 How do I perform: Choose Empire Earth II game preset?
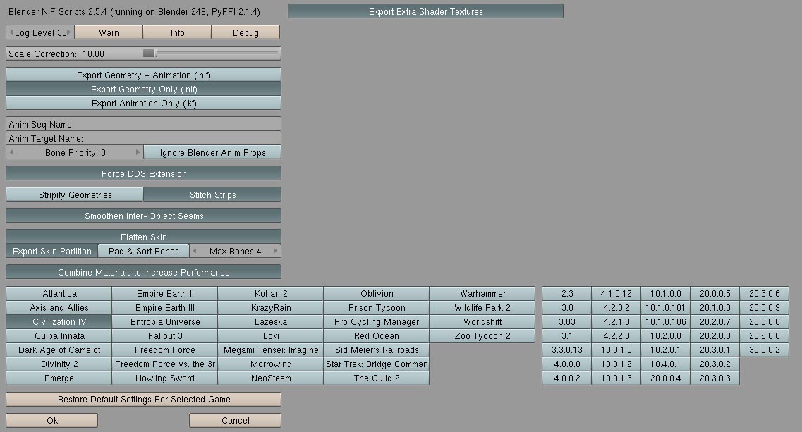coord(164,293)
